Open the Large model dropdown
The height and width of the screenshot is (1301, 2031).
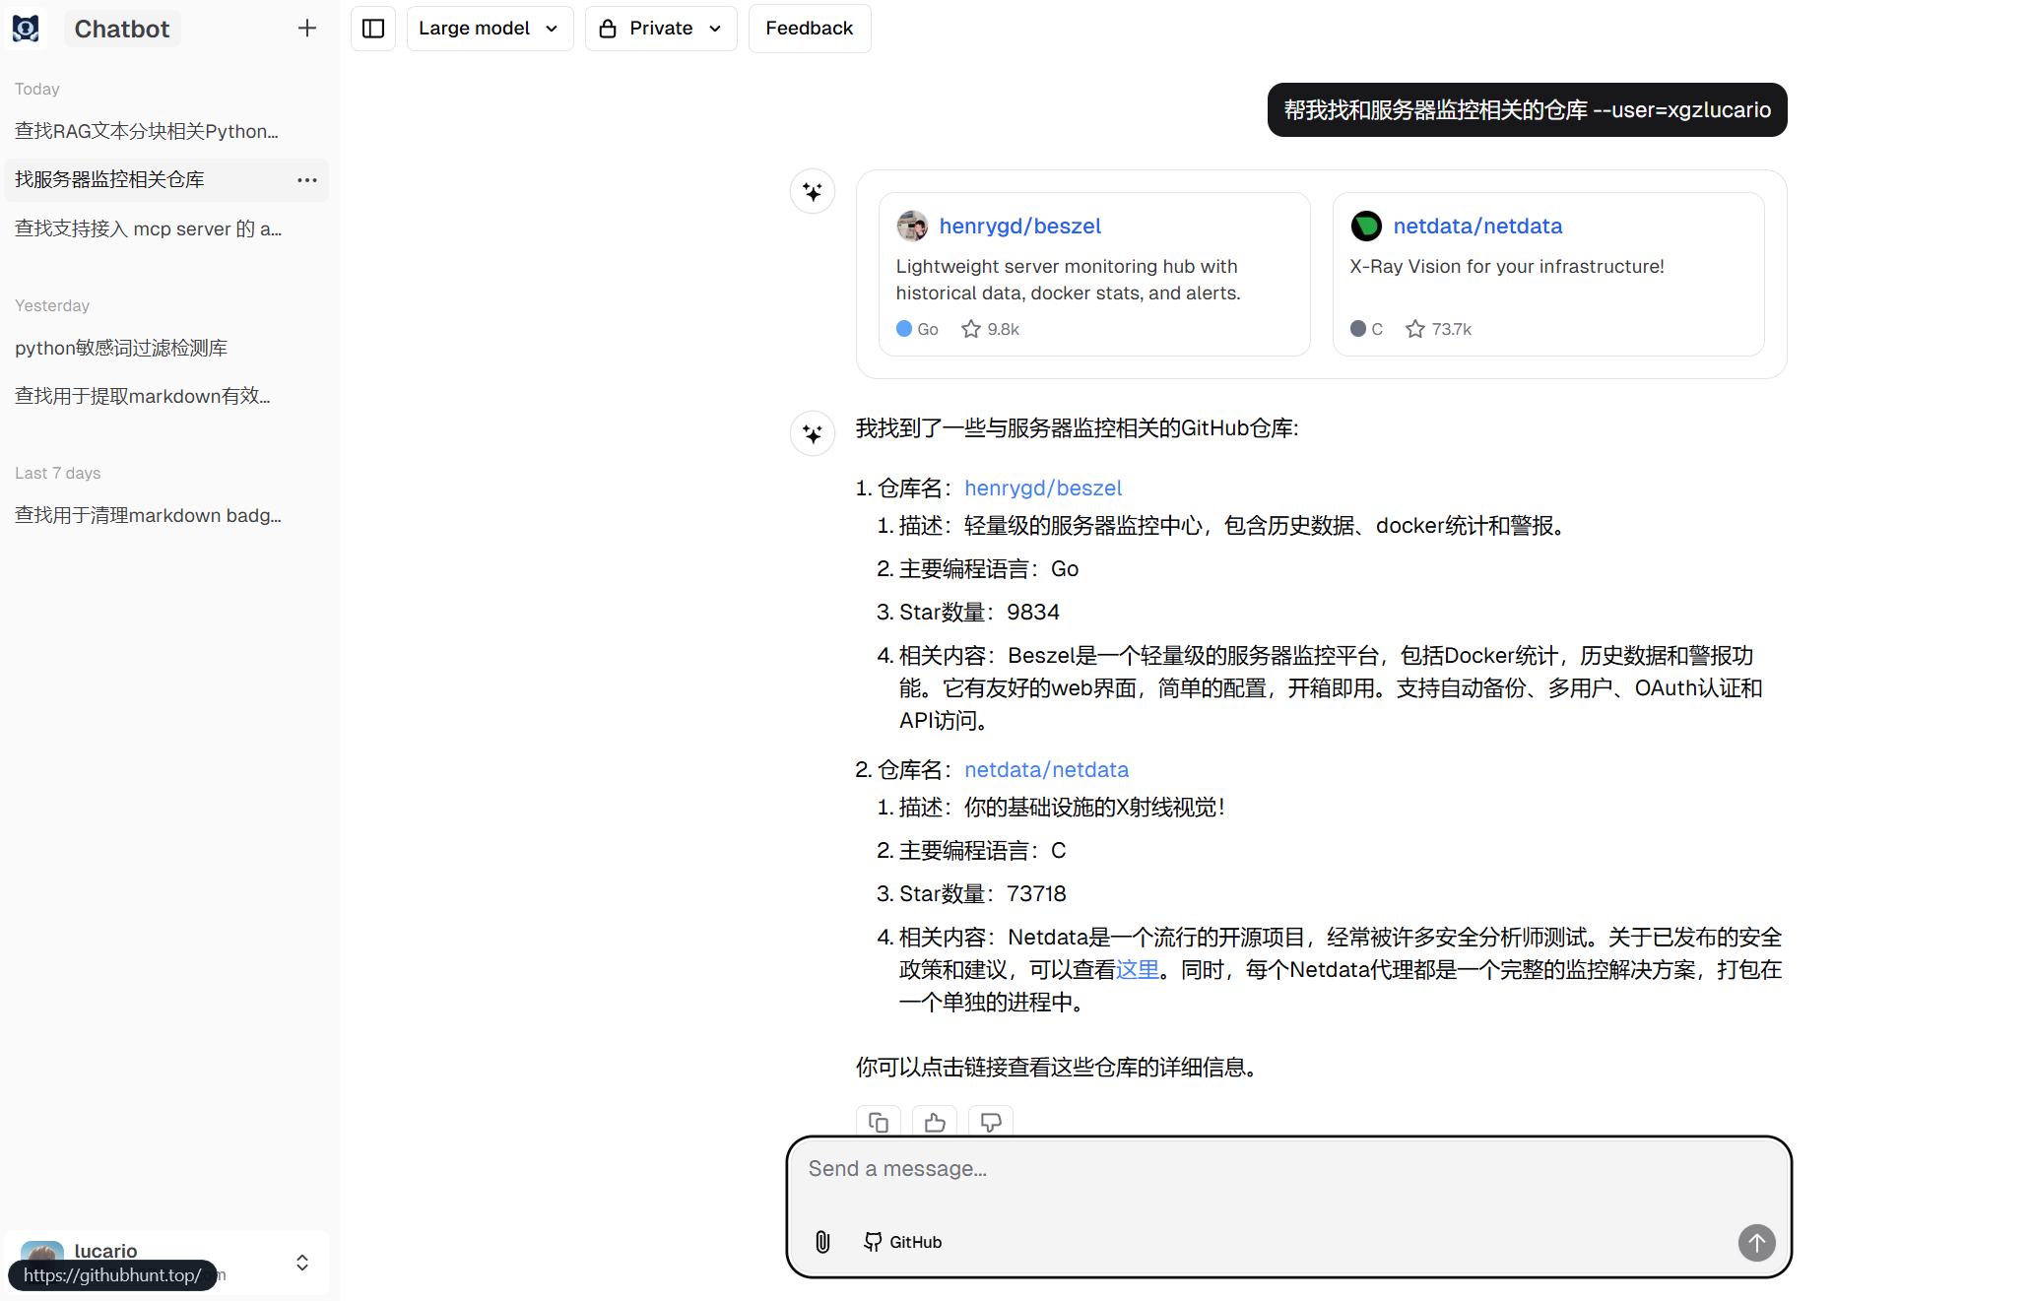coord(490,29)
